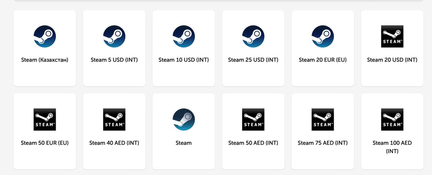Choose the Steam 25 USD (INT) logo icon
The height and width of the screenshot is (175, 432).
click(253, 37)
